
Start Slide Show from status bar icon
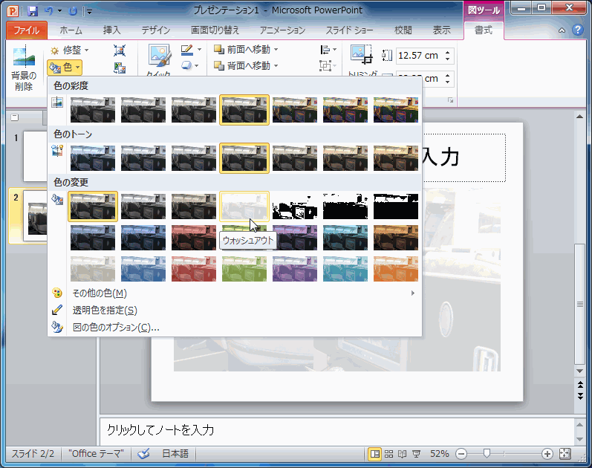pyautogui.click(x=417, y=454)
